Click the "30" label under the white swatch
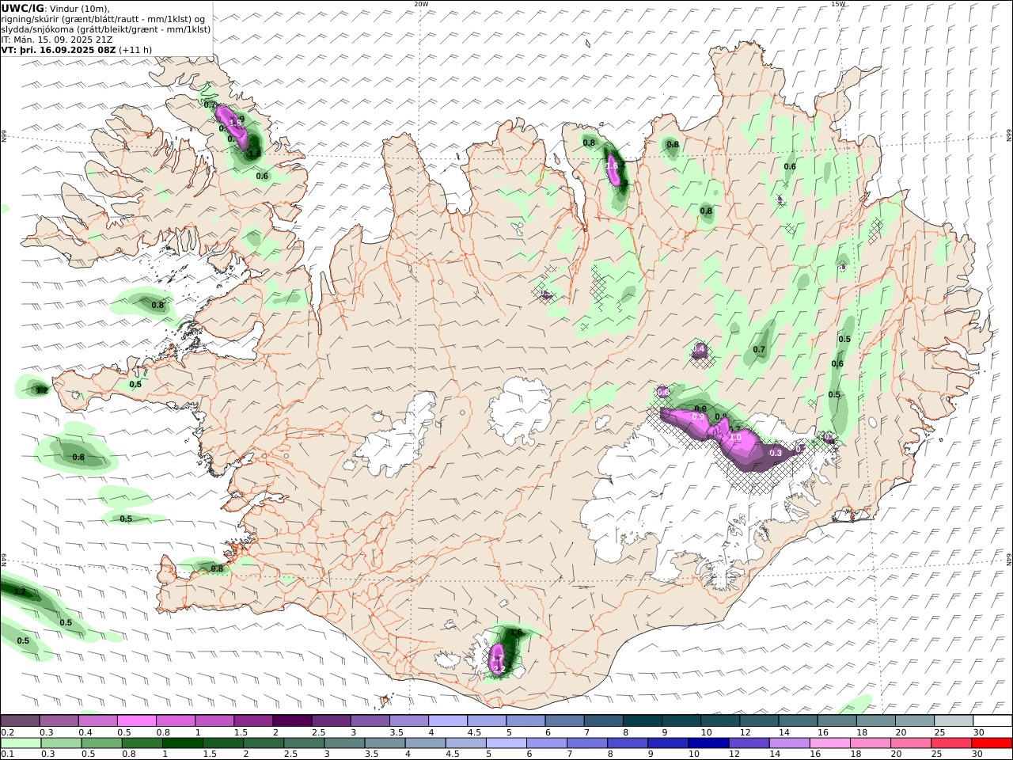The width and height of the screenshot is (1013, 760). coord(978,732)
